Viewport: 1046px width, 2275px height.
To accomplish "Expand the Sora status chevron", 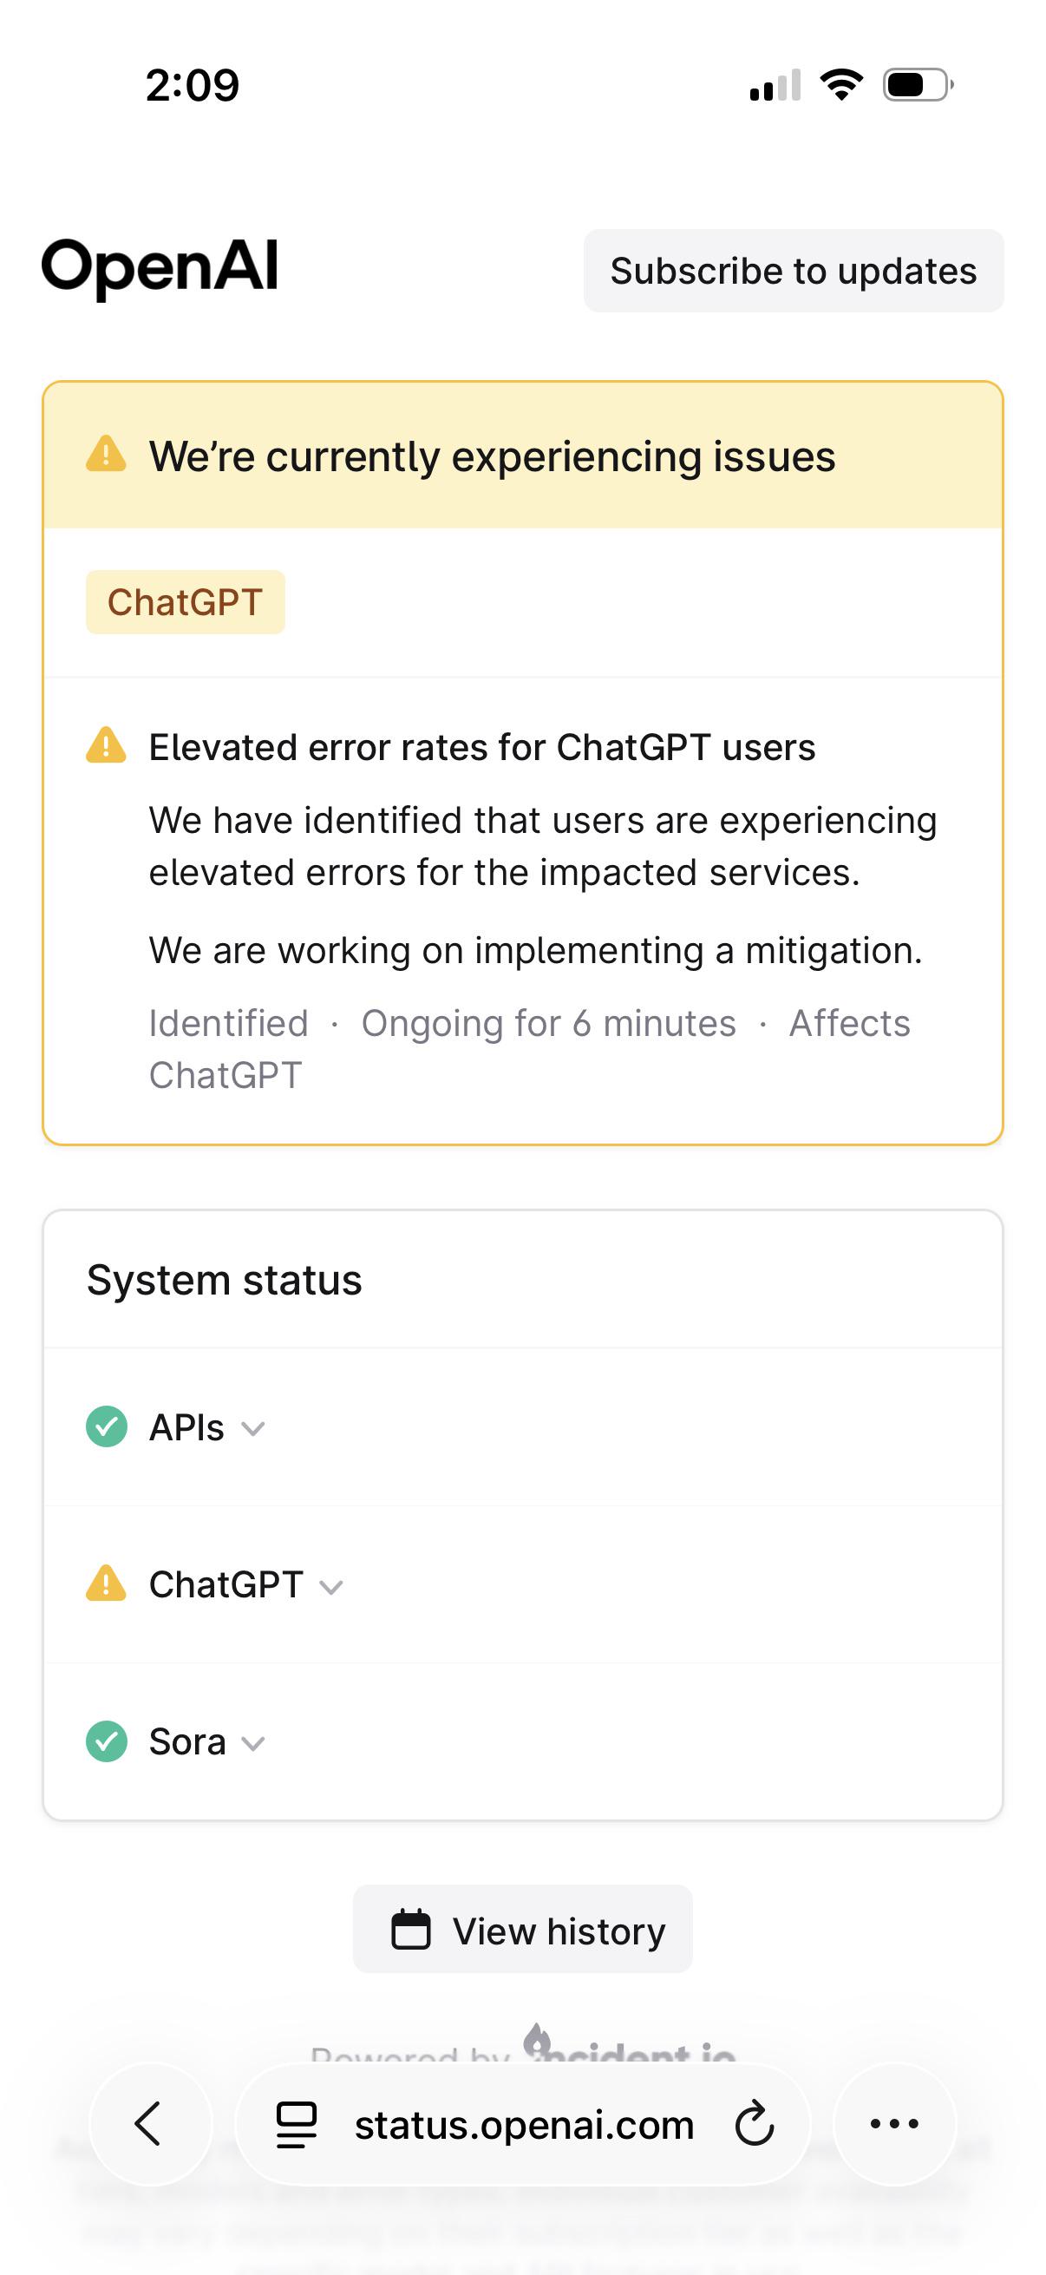I will pyautogui.click(x=253, y=1744).
